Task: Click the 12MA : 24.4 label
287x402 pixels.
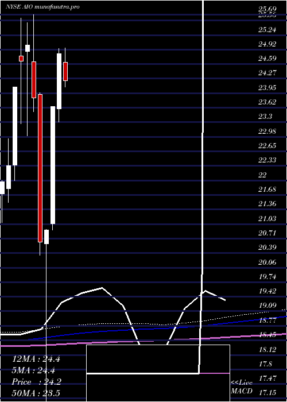Action: coord(36,359)
